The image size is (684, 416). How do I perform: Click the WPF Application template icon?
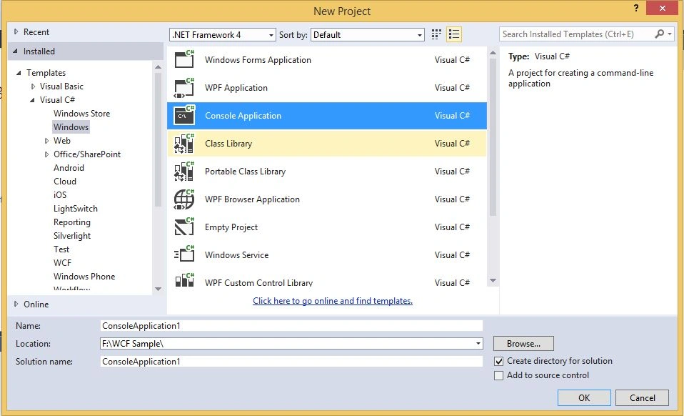point(184,87)
